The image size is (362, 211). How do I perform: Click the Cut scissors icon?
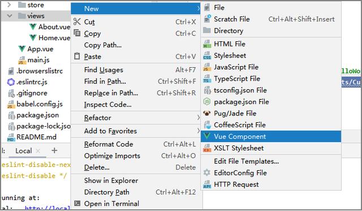[77, 21]
